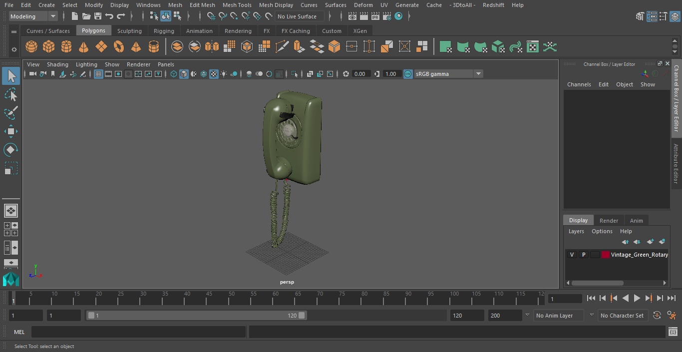Open render settings clapperboard icon
682x352 pixels.
point(387,16)
